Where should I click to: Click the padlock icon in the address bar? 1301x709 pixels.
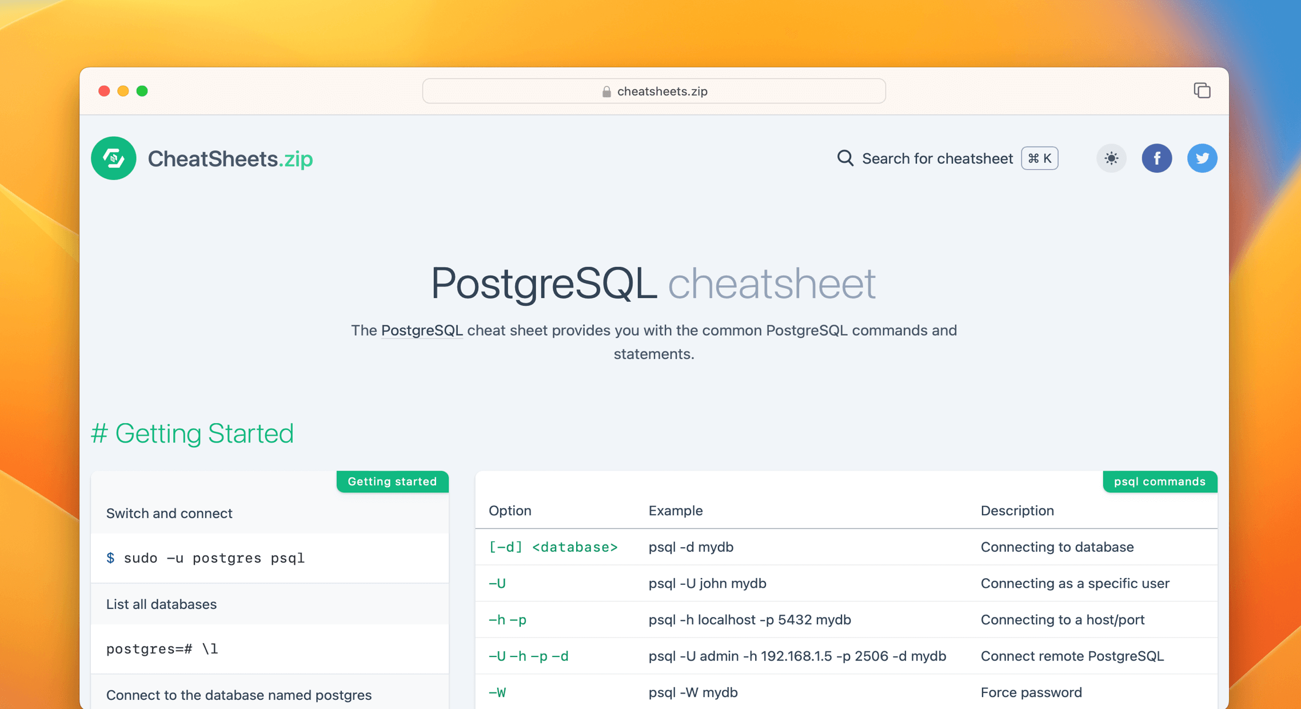tap(605, 91)
